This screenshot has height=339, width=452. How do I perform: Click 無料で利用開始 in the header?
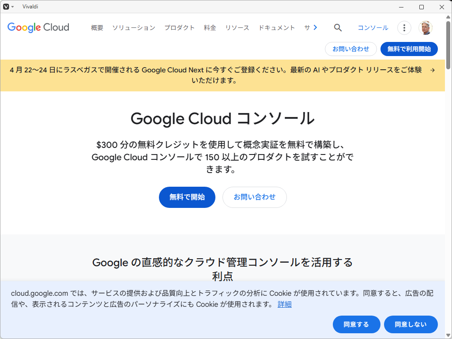409,49
